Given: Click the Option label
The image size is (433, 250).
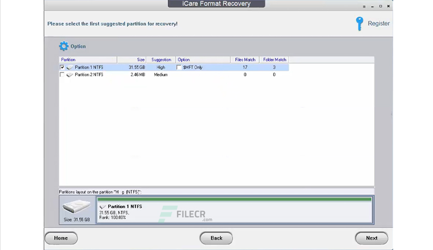Looking at the screenshot, I should [x=78, y=46].
